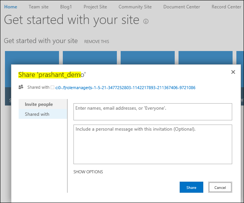Open the rolemanager shared-with link
244x203 pixels.
(x=125, y=88)
